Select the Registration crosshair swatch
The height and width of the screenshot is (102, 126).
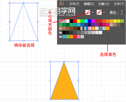[x=64, y=21]
